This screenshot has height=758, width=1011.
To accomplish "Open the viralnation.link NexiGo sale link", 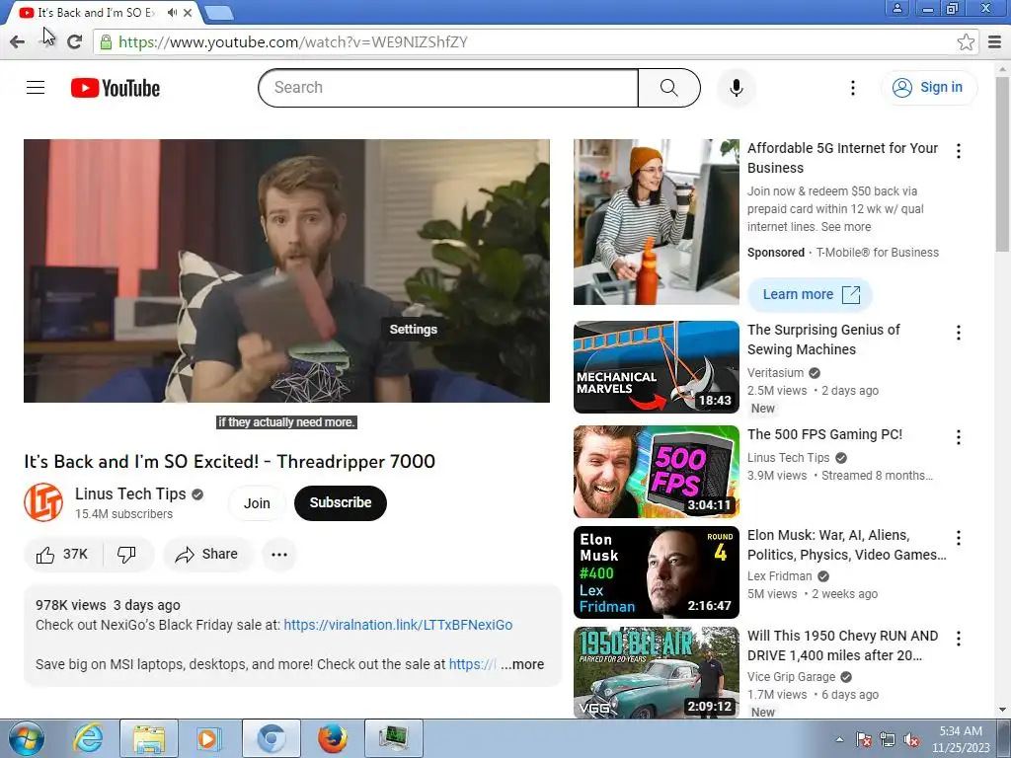I will click(x=398, y=625).
